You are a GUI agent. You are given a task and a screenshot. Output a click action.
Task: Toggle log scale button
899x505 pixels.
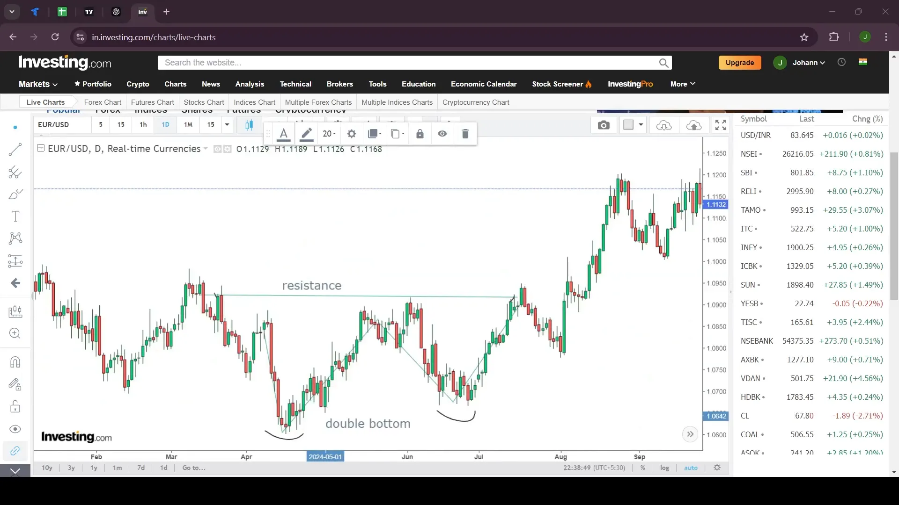[x=664, y=468]
